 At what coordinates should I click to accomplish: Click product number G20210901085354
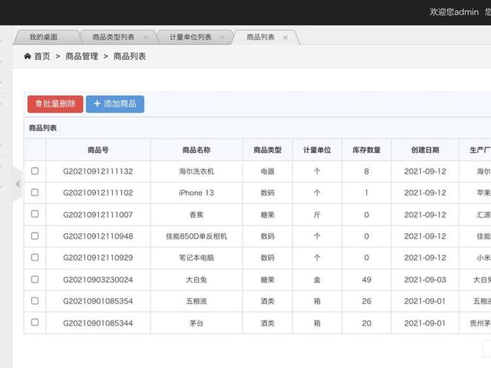pos(98,301)
